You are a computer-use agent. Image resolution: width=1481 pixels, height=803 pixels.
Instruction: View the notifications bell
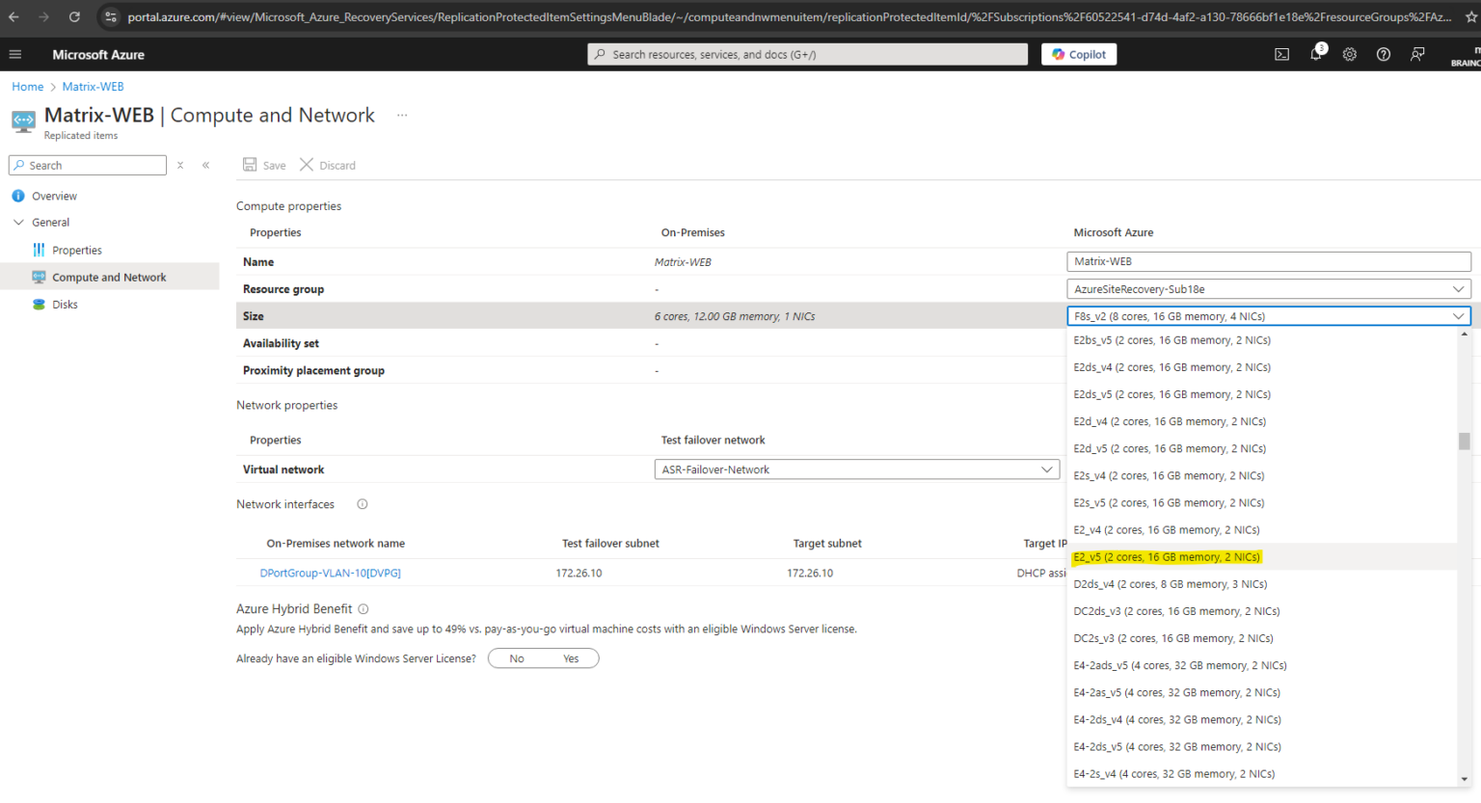(1315, 54)
